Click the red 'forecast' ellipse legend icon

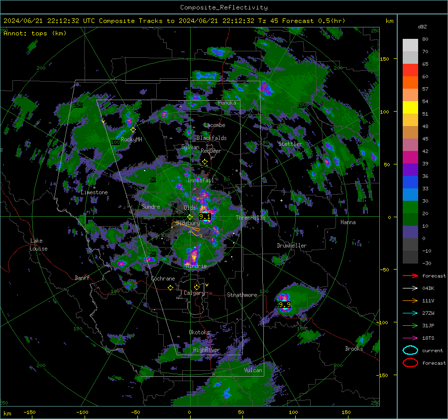pyautogui.click(x=410, y=363)
